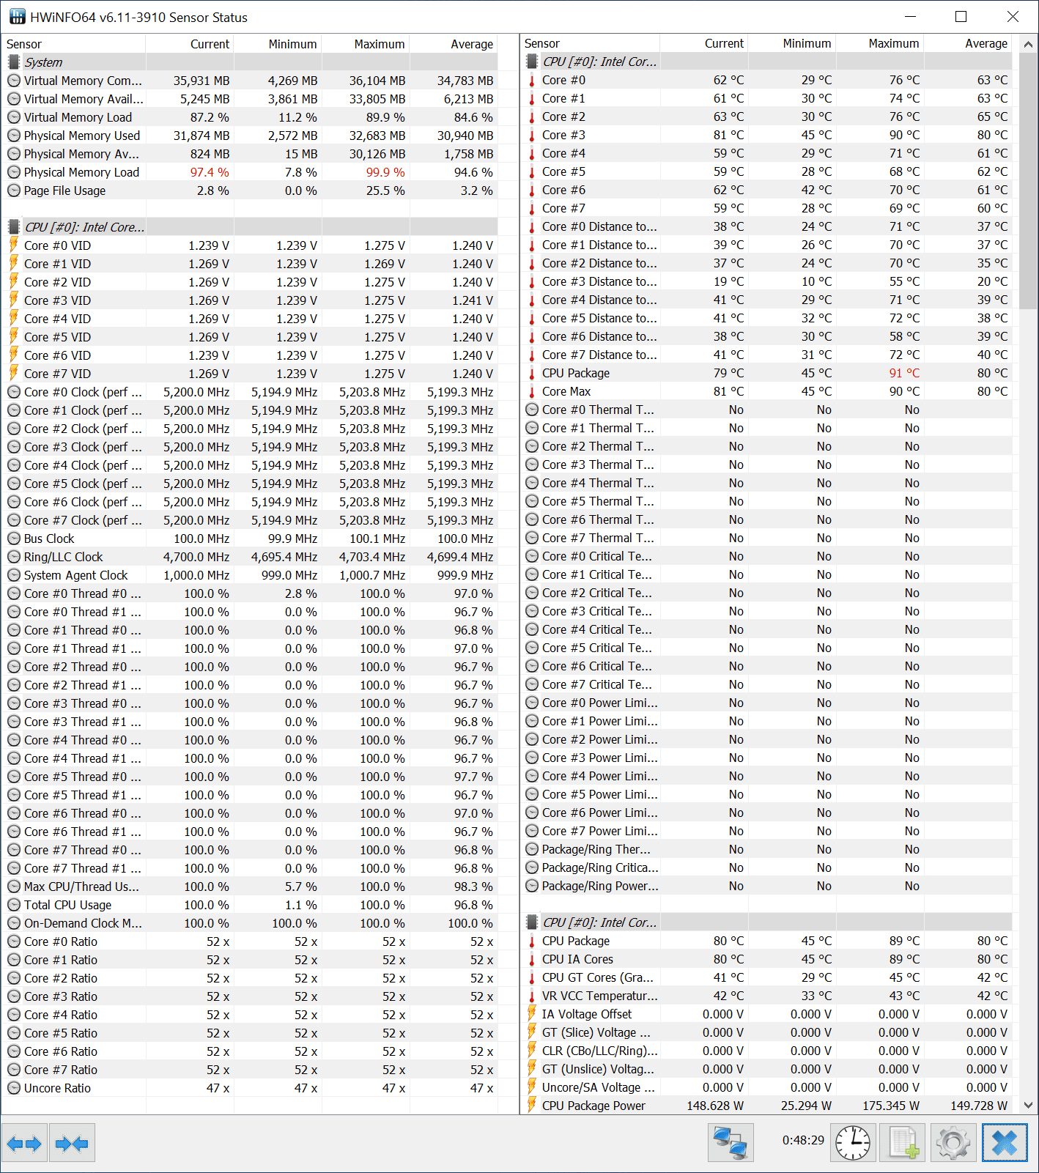Screen dimensions: 1039x1173
Task: Click the expand layout arrows button
Action: pyautogui.click(x=25, y=1143)
